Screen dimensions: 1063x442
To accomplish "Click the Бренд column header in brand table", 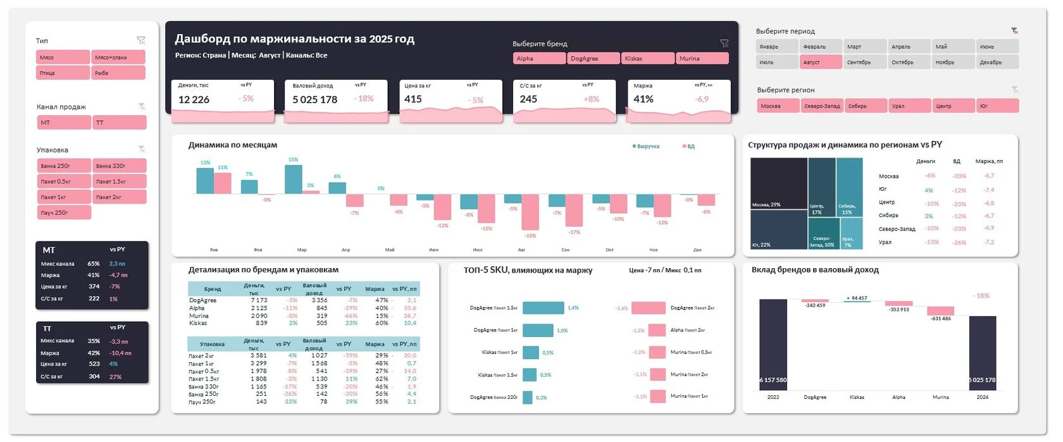I will click(213, 289).
